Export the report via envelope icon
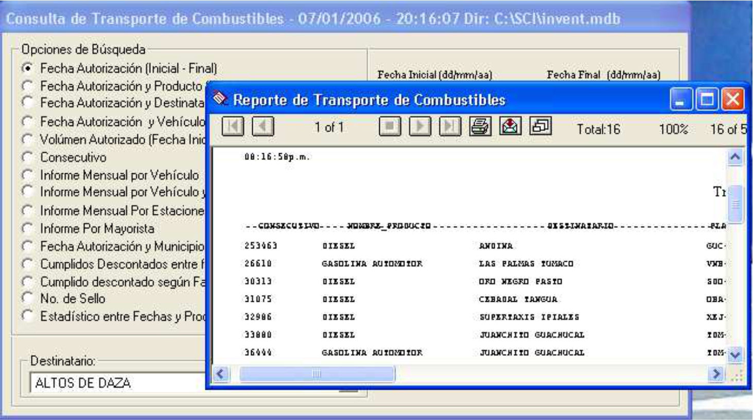The width and height of the screenshot is (753, 420). pyautogui.click(x=510, y=126)
